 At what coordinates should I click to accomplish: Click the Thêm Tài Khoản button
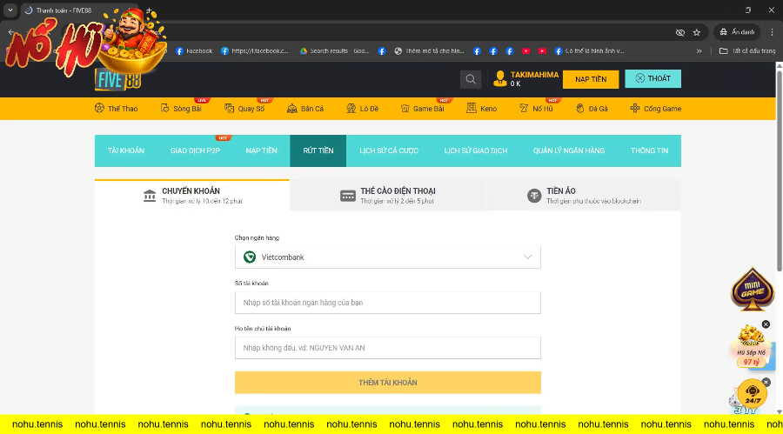point(387,383)
